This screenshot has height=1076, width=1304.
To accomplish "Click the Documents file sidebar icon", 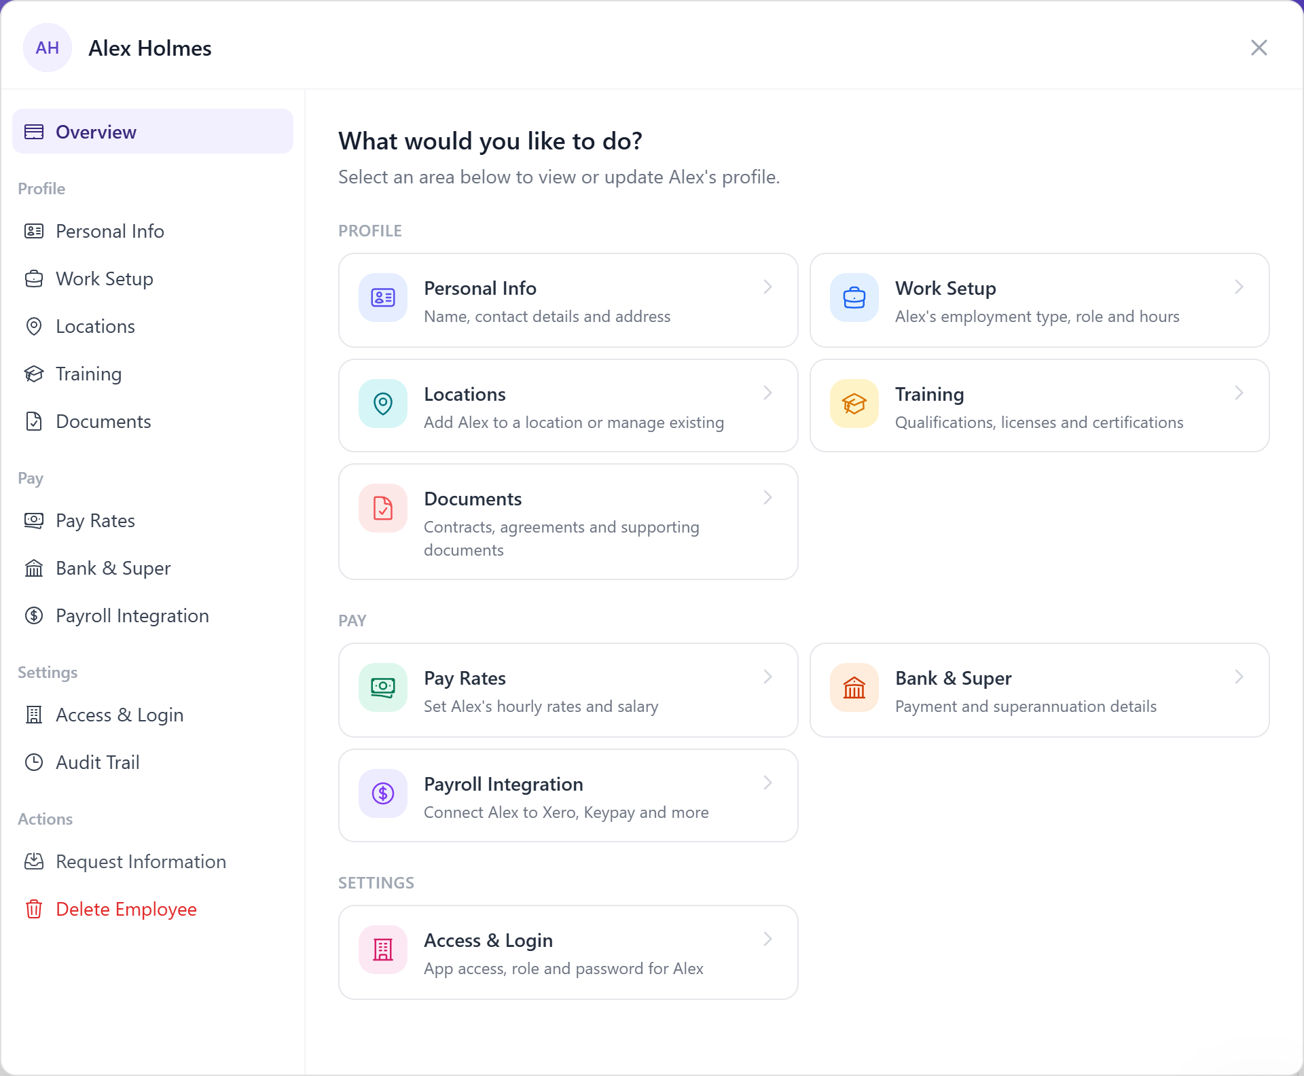I will coord(34,421).
